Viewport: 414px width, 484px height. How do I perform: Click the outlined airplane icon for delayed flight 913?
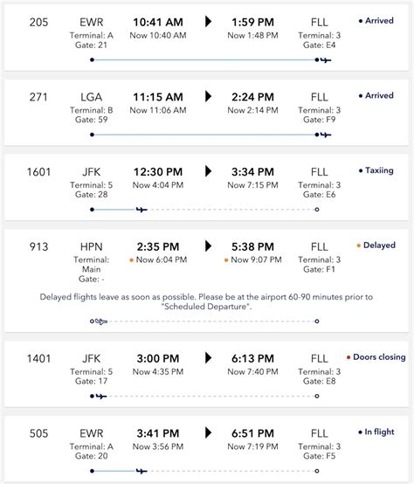point(101,322)
